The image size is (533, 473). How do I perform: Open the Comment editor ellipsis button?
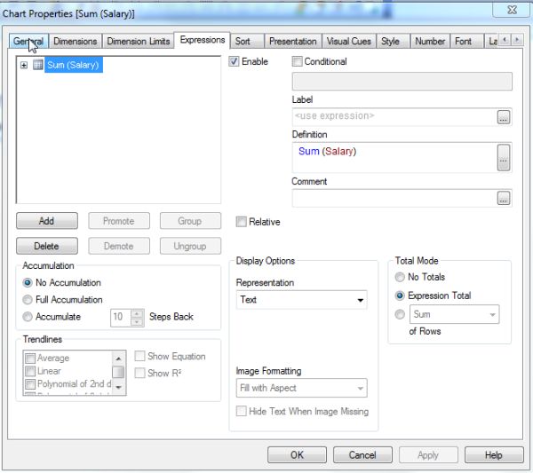click(504, 198)
